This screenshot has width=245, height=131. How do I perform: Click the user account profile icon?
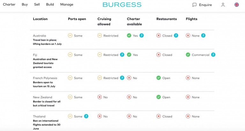coord(223,5)
